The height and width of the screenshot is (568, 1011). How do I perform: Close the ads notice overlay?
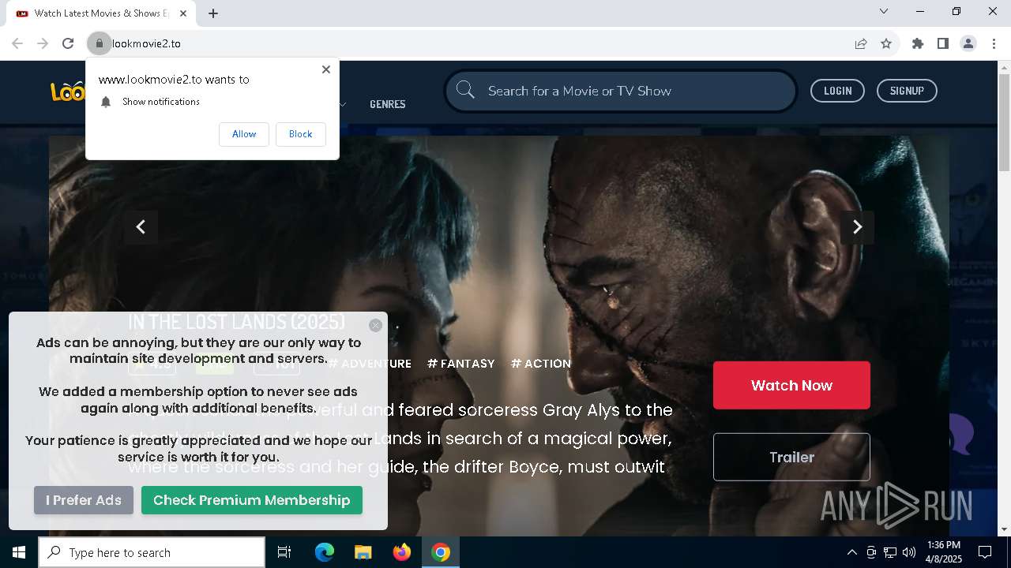click(x=375, y=325)
